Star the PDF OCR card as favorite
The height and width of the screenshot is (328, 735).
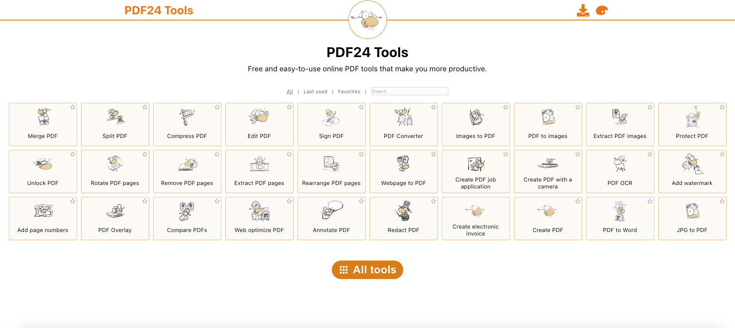[650, 154]
